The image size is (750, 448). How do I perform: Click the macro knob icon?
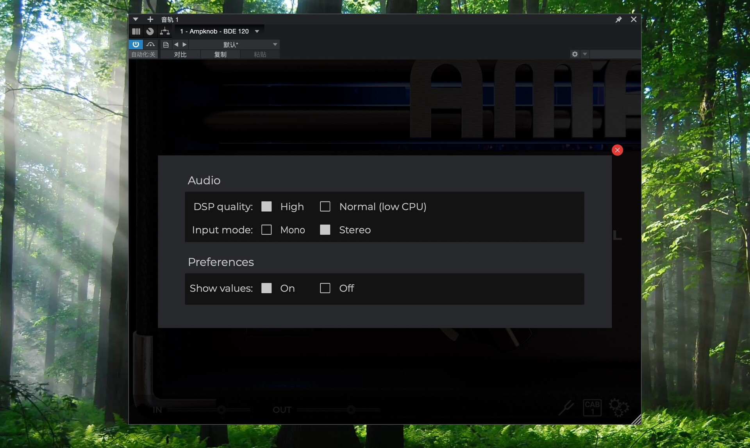[x=150, y=31]
